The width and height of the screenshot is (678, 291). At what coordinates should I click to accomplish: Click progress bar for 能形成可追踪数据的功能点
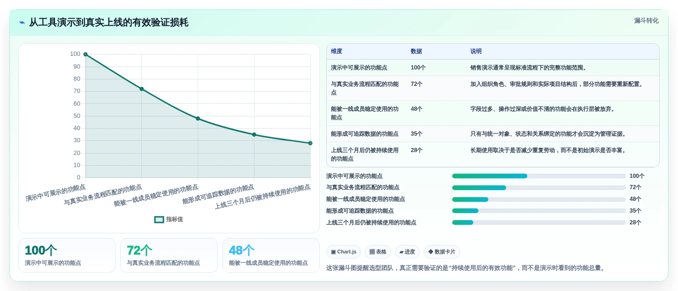pos(539,211)
